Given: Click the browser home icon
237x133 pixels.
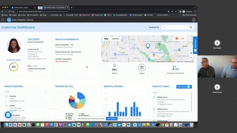Looking at the screenshot, I should pos(13,11).
